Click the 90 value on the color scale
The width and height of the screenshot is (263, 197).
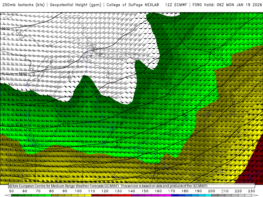click(65, 191)
